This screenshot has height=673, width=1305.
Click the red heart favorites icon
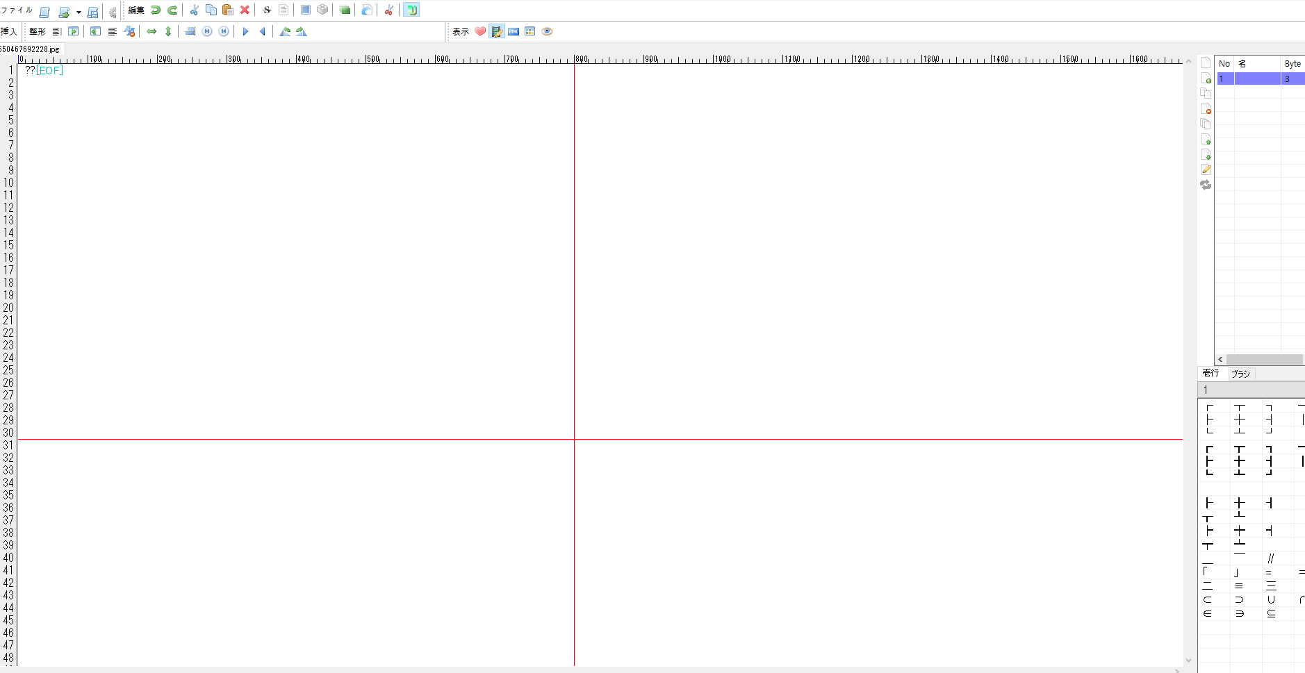(480, 31)
